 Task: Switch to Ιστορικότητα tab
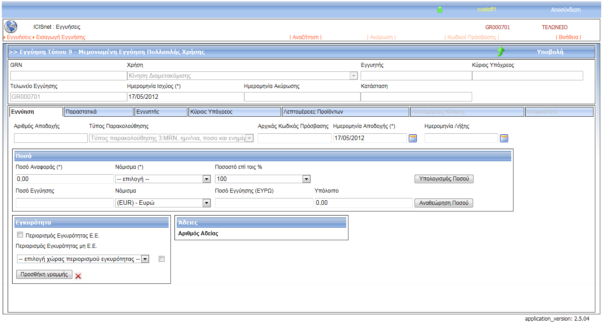coord(559,111)
